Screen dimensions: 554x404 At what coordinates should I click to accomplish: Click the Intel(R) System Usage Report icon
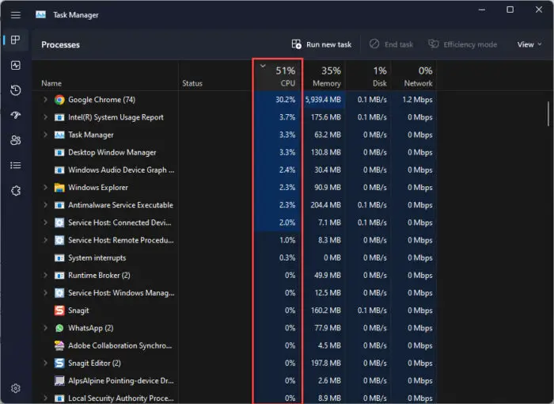tap(59, 117)
